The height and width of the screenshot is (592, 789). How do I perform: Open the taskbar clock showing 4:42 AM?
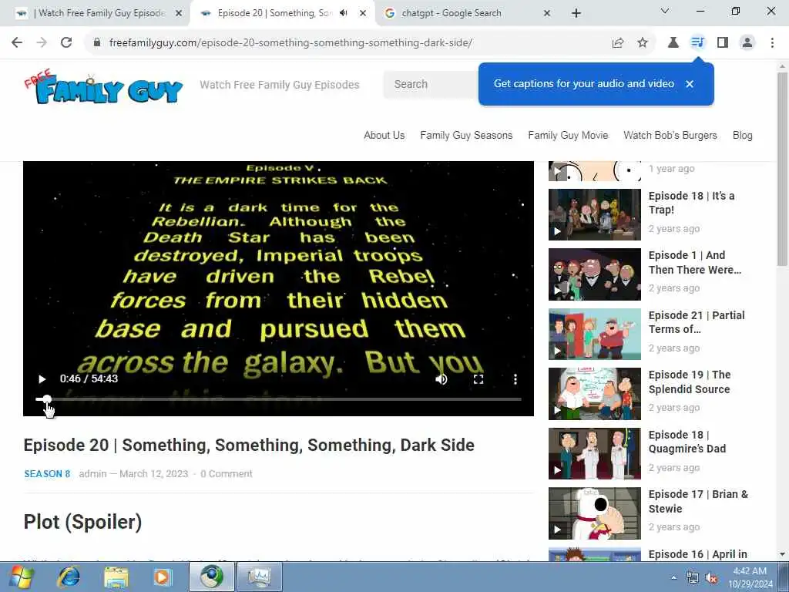[750, 577]
